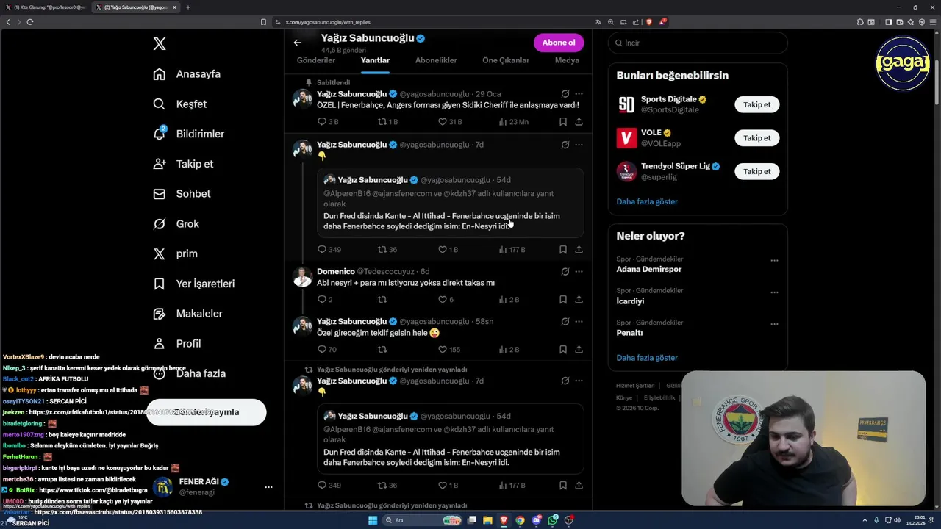Open more menu on the 58sn reply
The width and height of the screenshot is (941, 529).
(579, 322)
